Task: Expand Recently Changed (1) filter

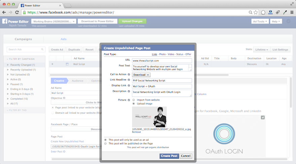Action: point(8,65)
